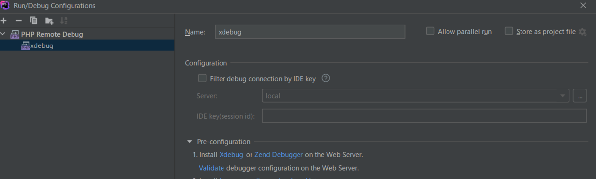
Task: Copy the selected configuration
Action: [x=34, y=20]
